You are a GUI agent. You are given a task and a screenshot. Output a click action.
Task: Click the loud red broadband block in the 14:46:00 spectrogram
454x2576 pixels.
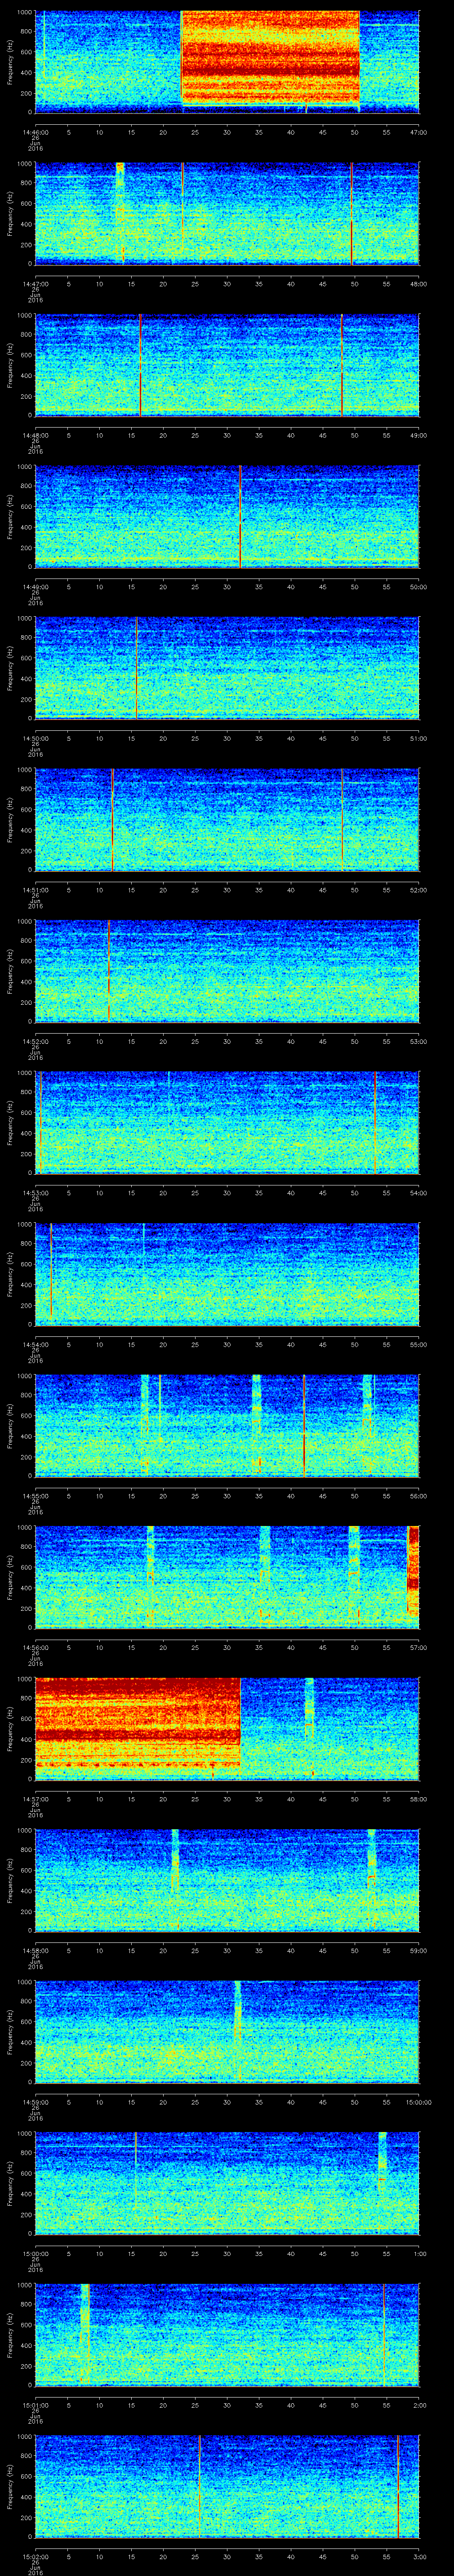[270, 57]
